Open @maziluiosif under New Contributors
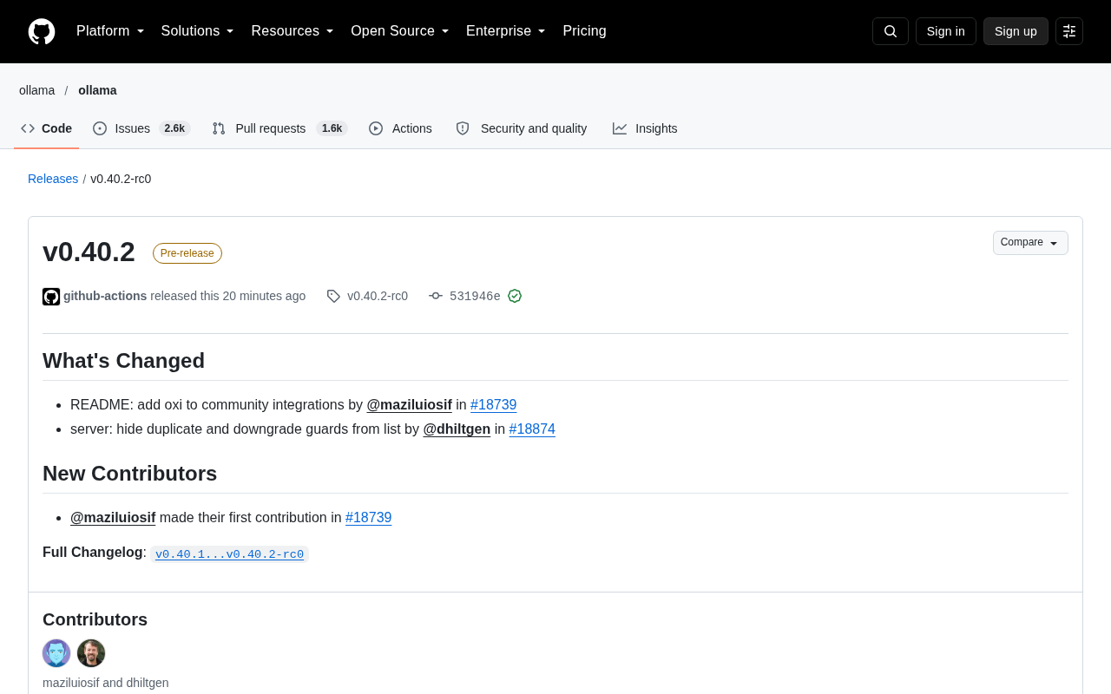1111x694 pixels. [113, 518]
